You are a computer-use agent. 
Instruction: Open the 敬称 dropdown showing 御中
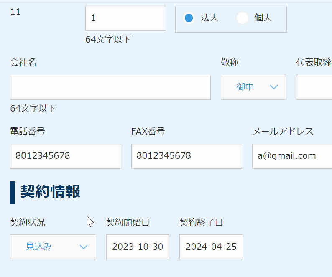(253, 87)
